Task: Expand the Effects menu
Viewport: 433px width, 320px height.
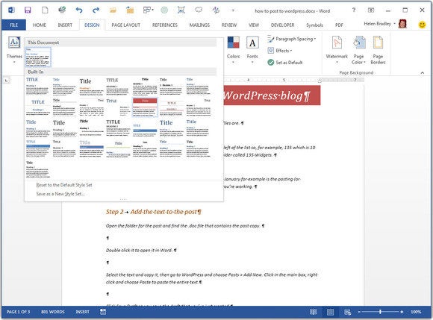Action: tap(280, 51)
